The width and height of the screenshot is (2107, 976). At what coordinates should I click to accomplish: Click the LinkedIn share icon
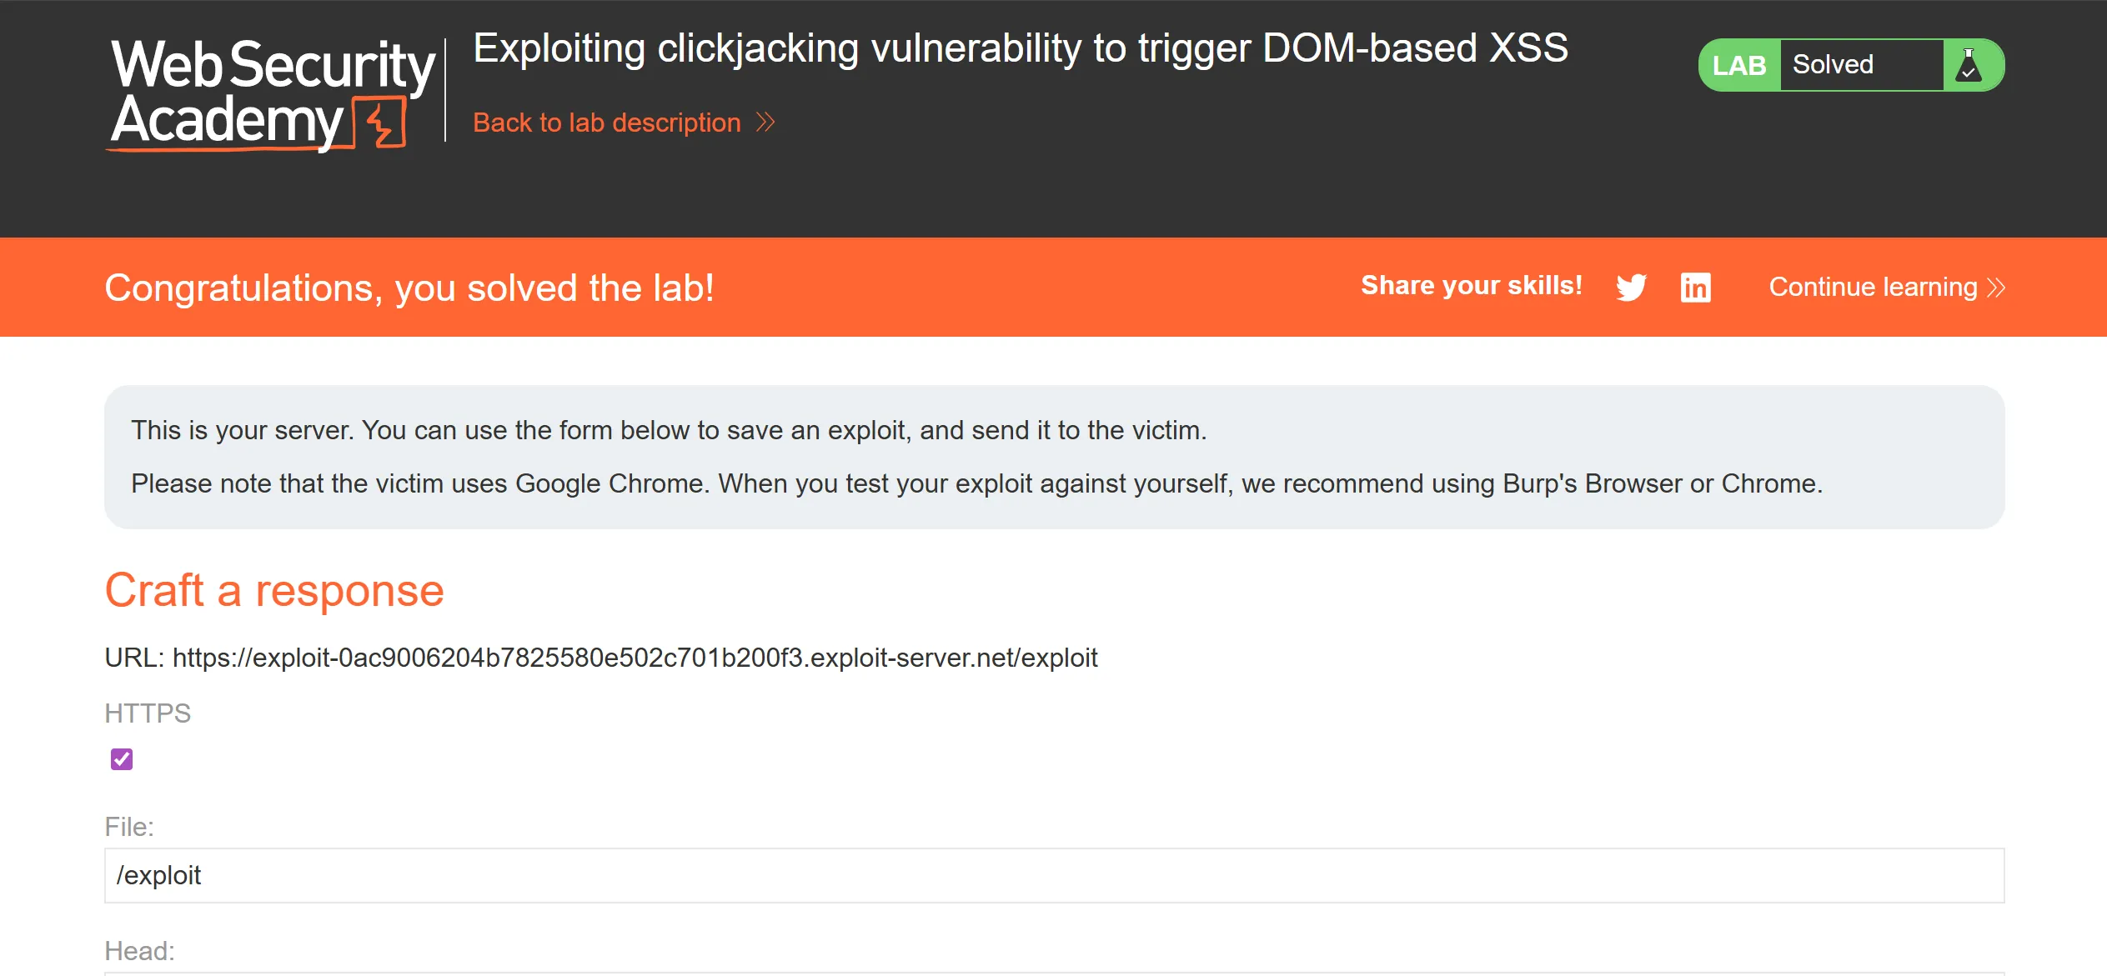tap(1695, 288)
